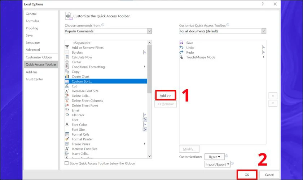The image size is (303, 180).
Task: Click the Add >> button
Action: coord(166,95)
